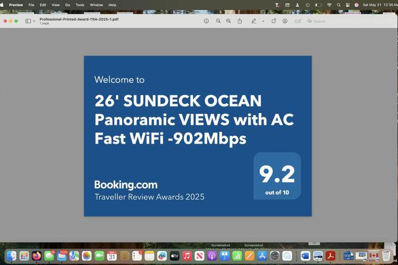Open Launchpad from the Dock
This screenshot has width=398, height=265.
click(x=24, y=256)
